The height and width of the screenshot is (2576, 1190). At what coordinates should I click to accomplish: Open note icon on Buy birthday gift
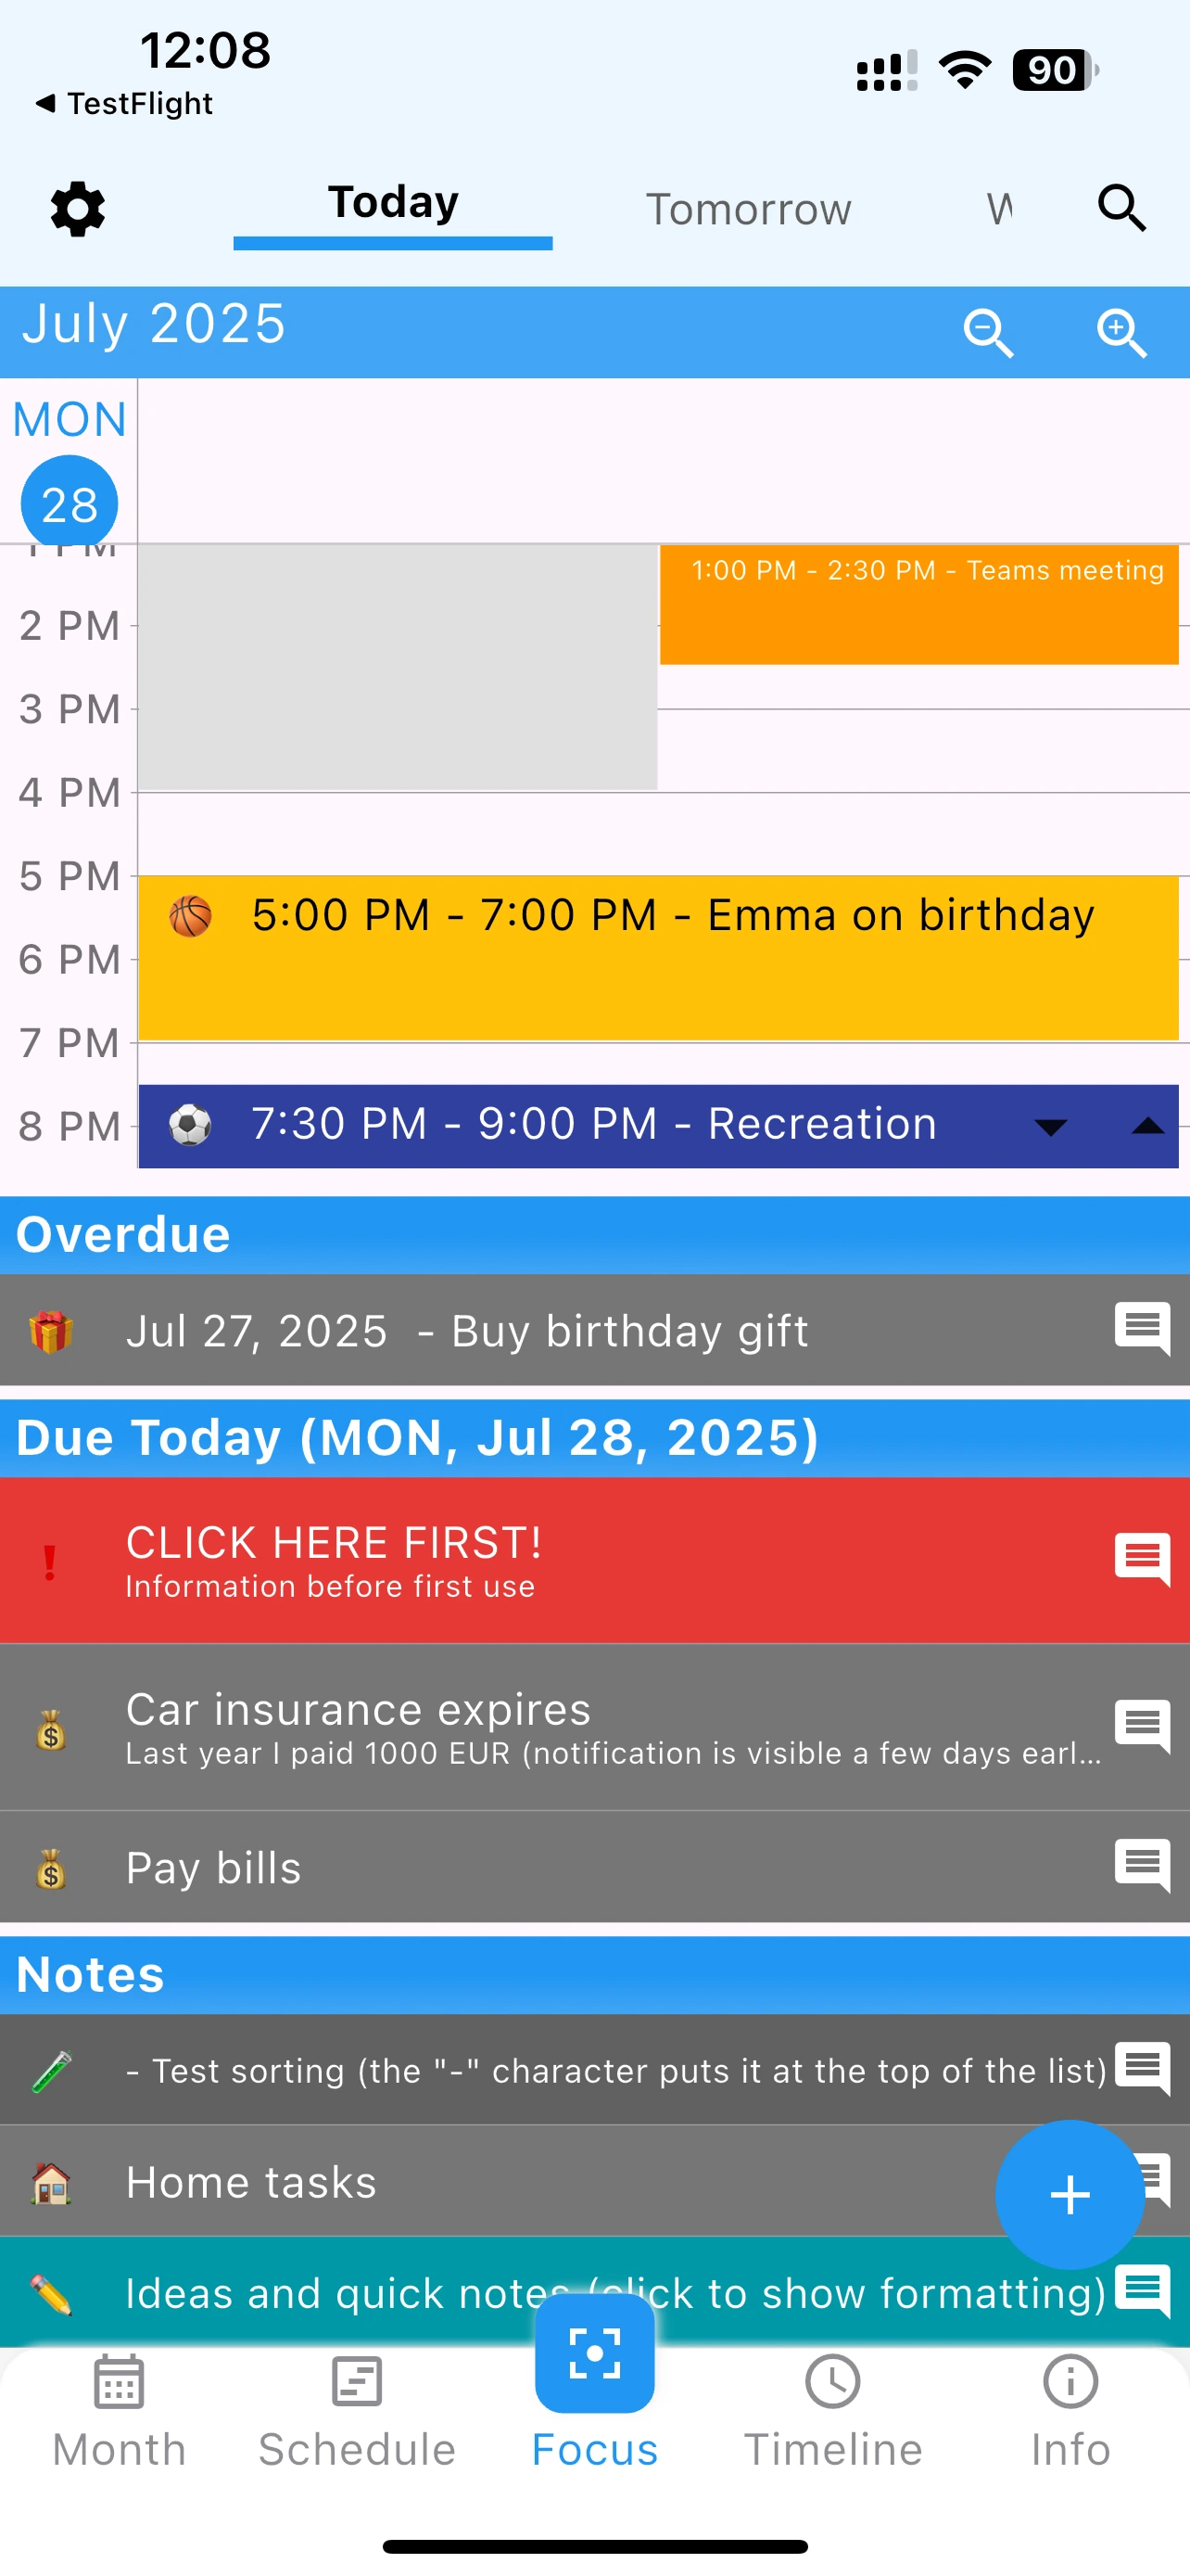click(1142, 1329)
